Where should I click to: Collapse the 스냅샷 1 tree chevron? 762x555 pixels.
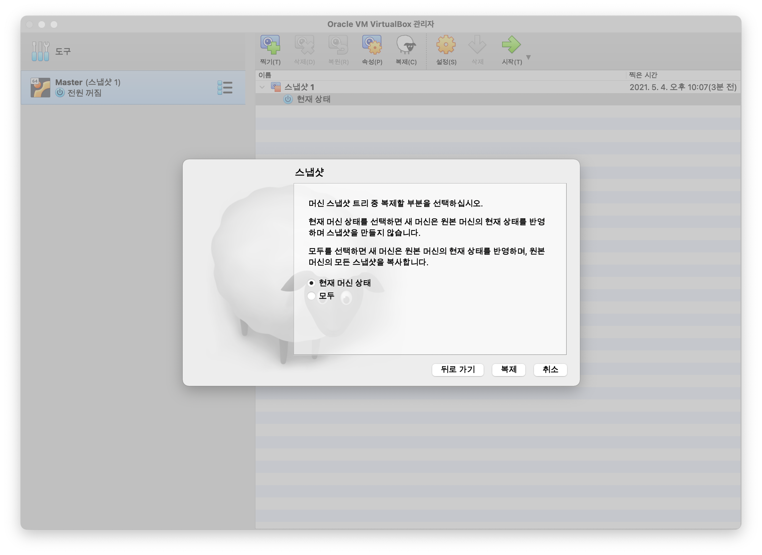click(x=262, y=87)
